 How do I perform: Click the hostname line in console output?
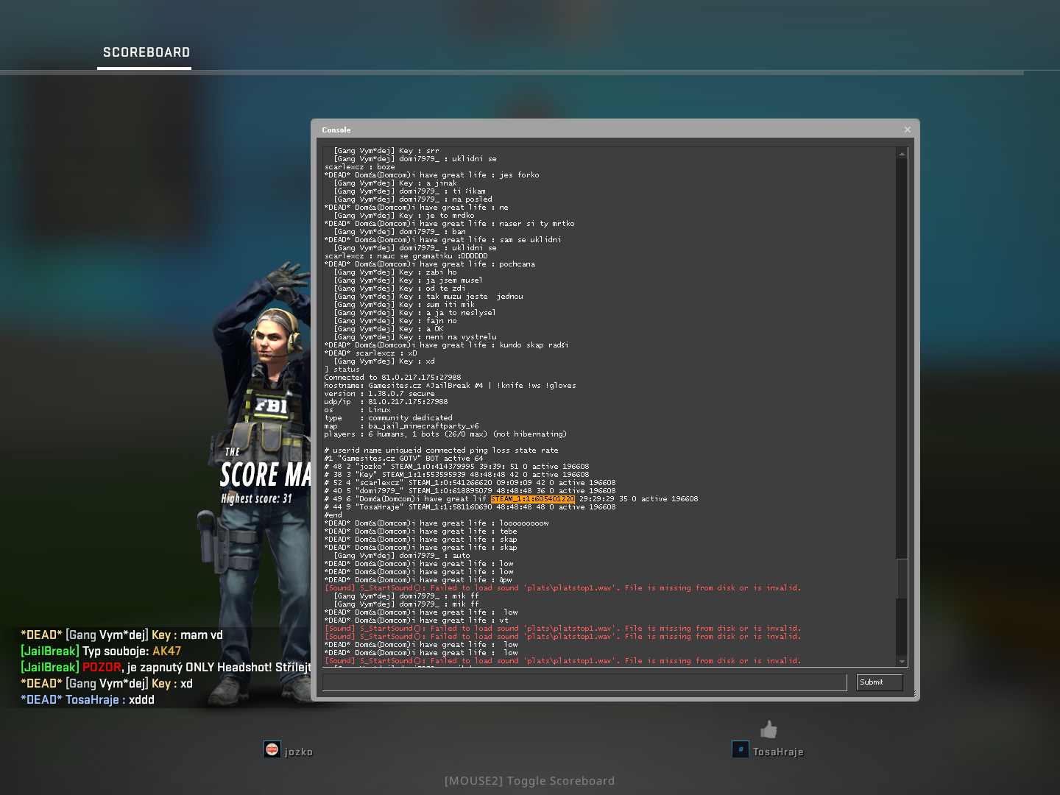coord(450,386)
